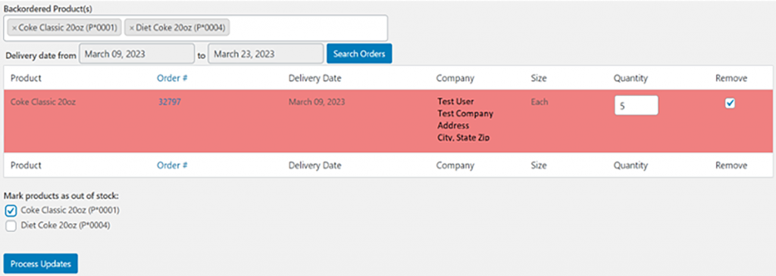Uncheck Coke Classic 20oz out of stock checkbox
This screenshot has height=276, width=776.
pos(11,211)
